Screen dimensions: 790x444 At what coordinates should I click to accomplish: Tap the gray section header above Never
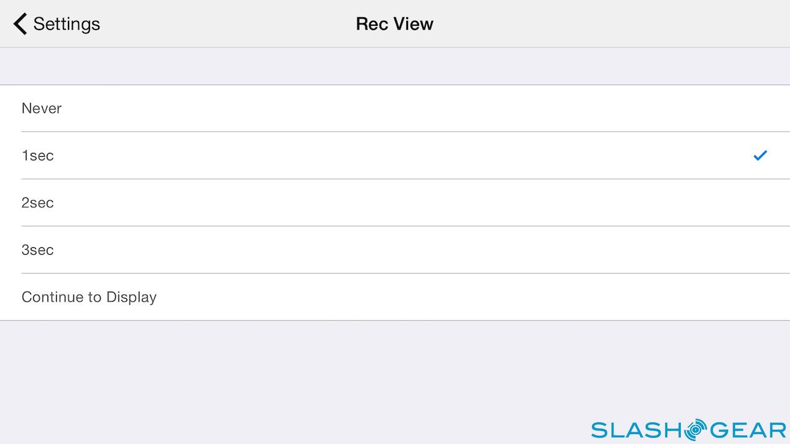395,67
